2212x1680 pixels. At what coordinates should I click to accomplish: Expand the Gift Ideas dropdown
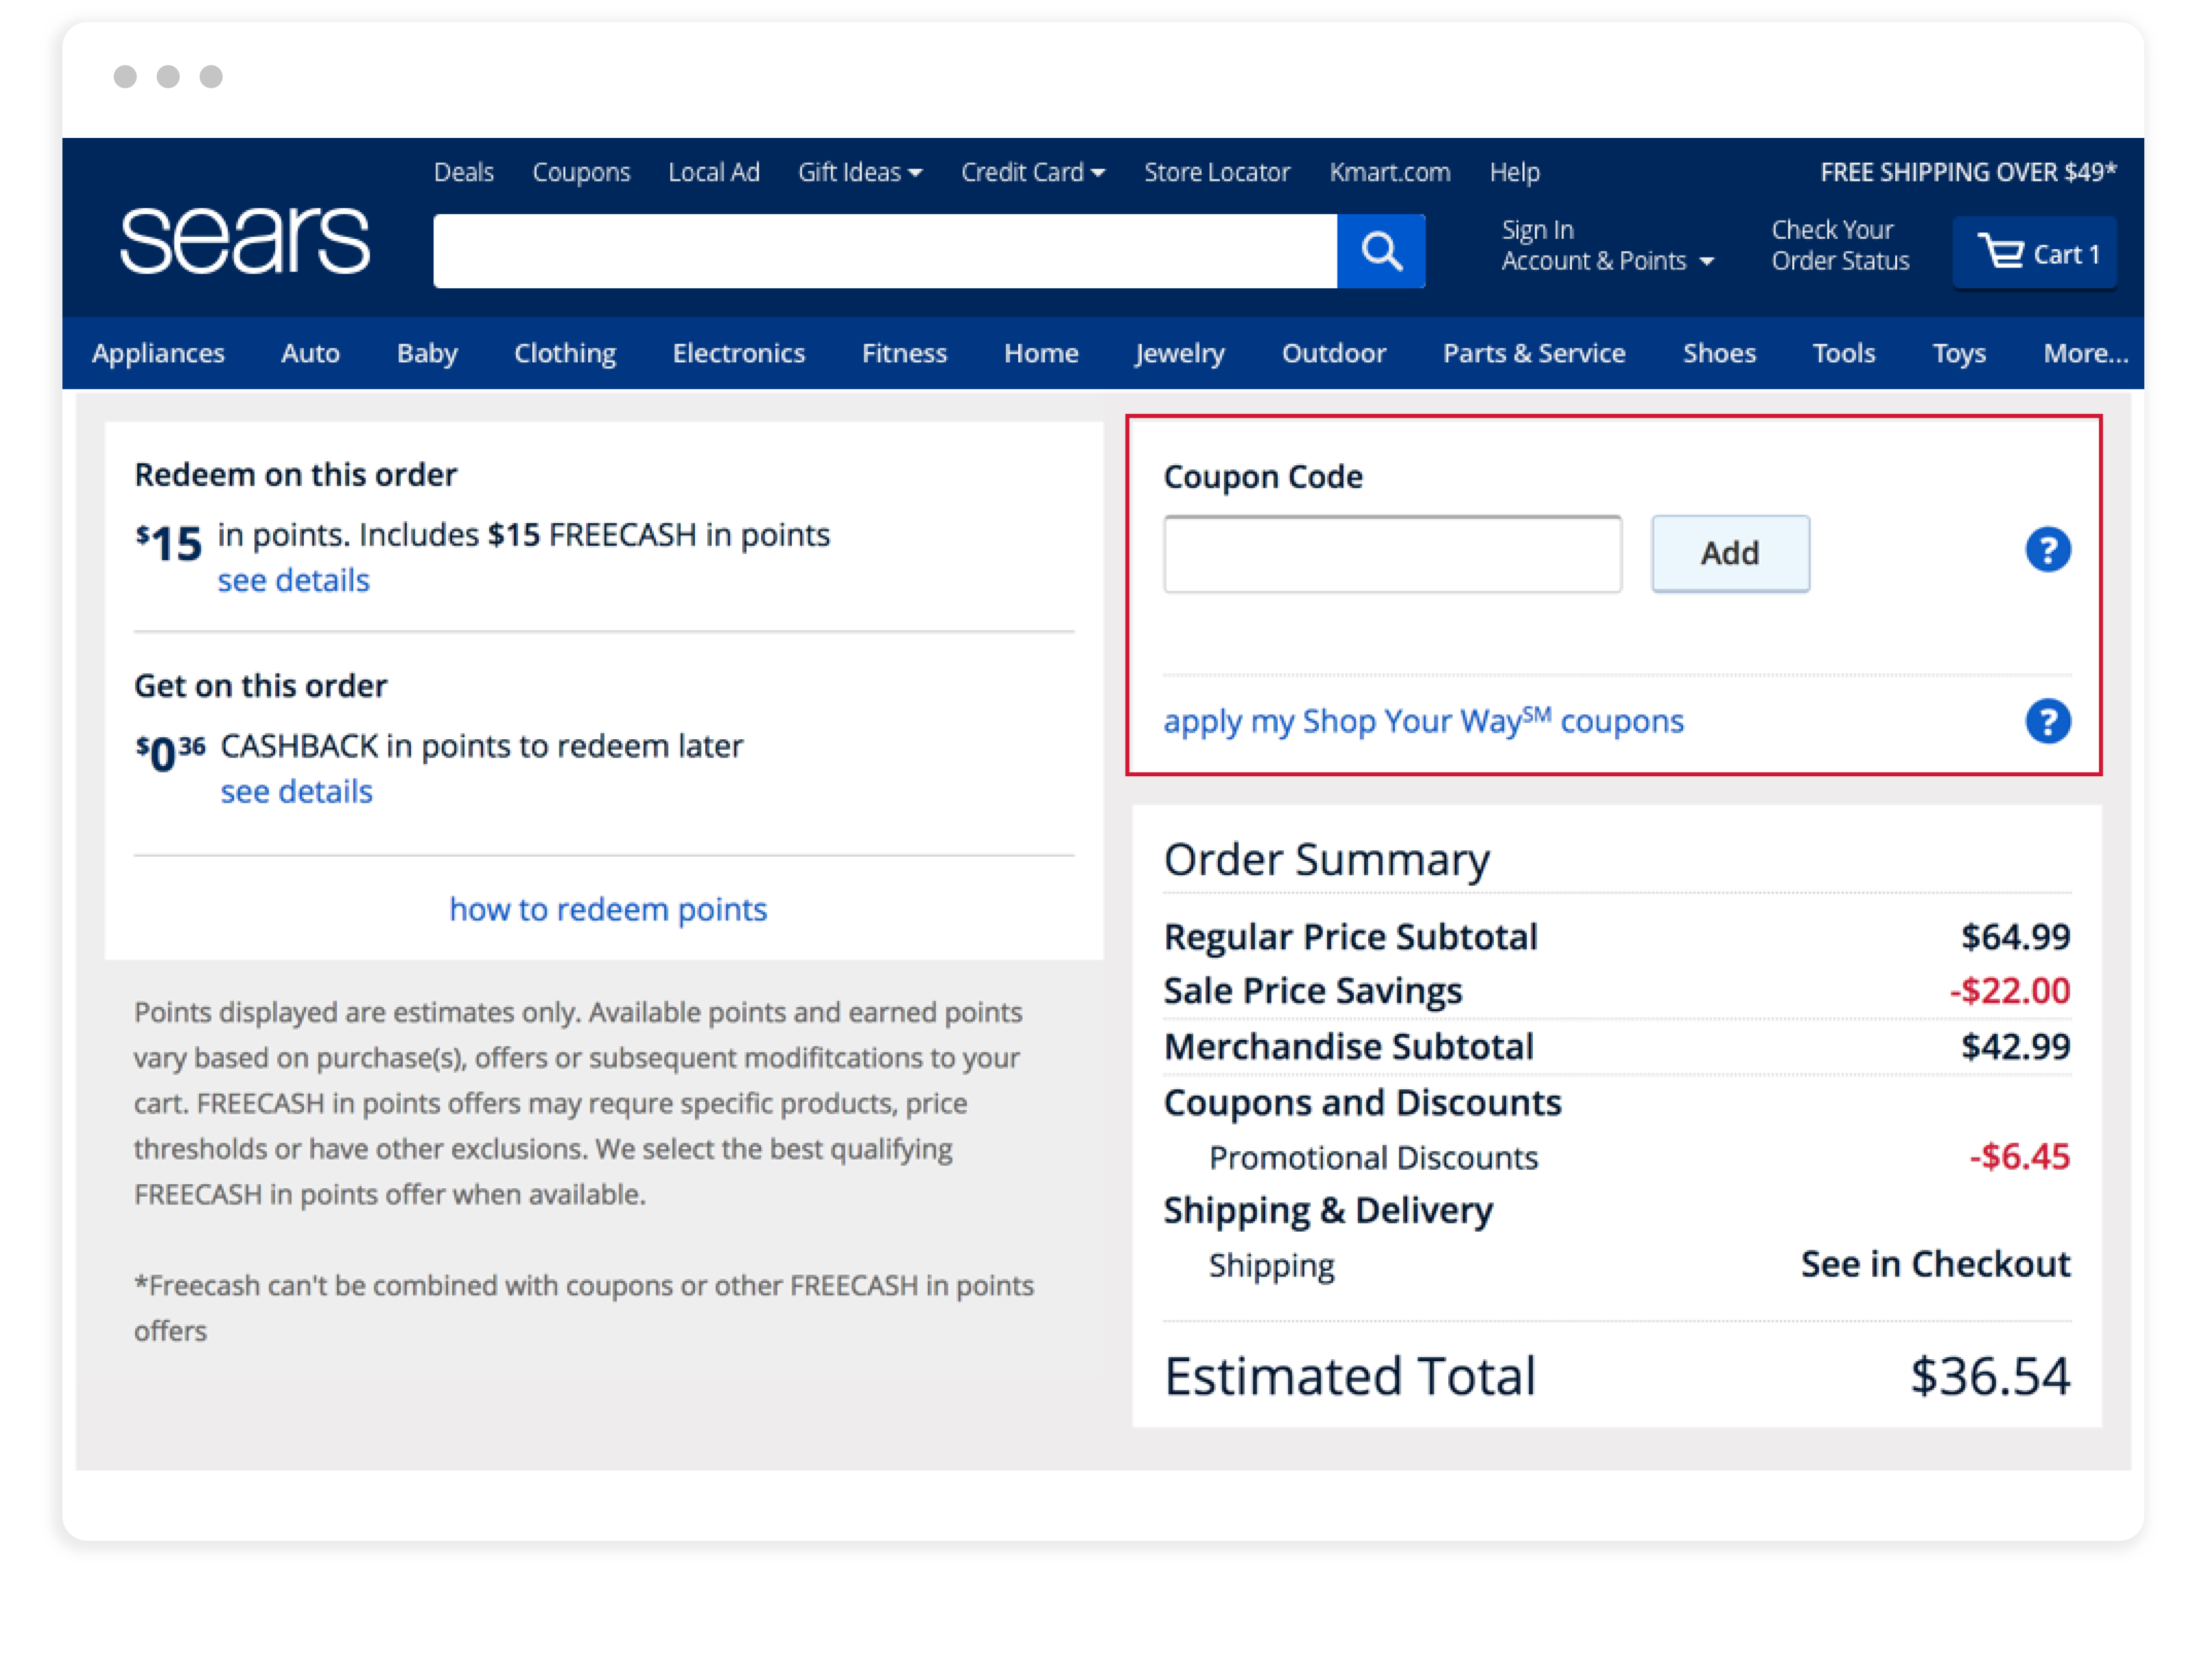[859, 172]
